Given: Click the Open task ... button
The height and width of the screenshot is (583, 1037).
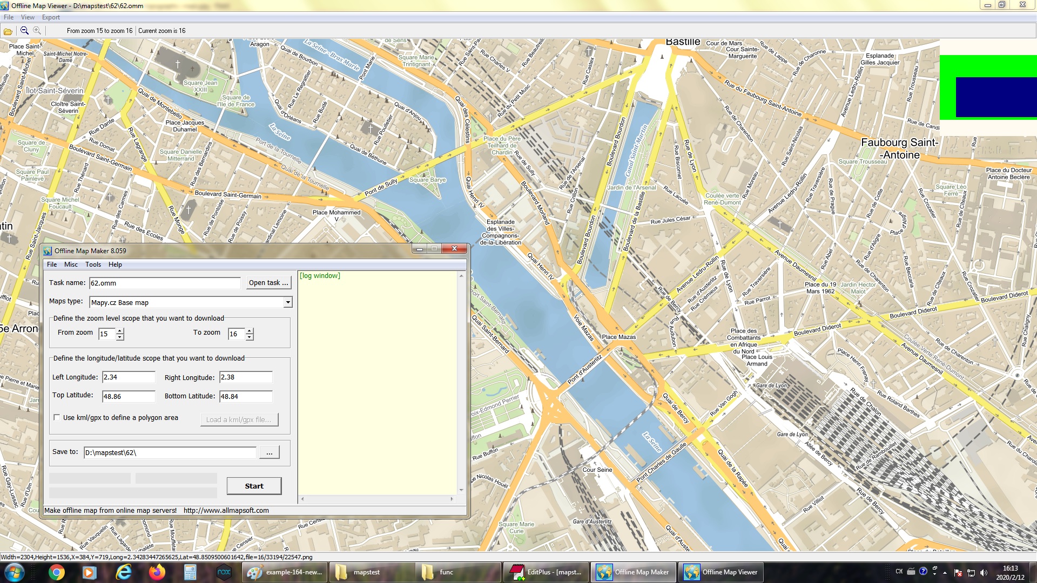Looking at the screenshot, I should (x=268, y=283).
